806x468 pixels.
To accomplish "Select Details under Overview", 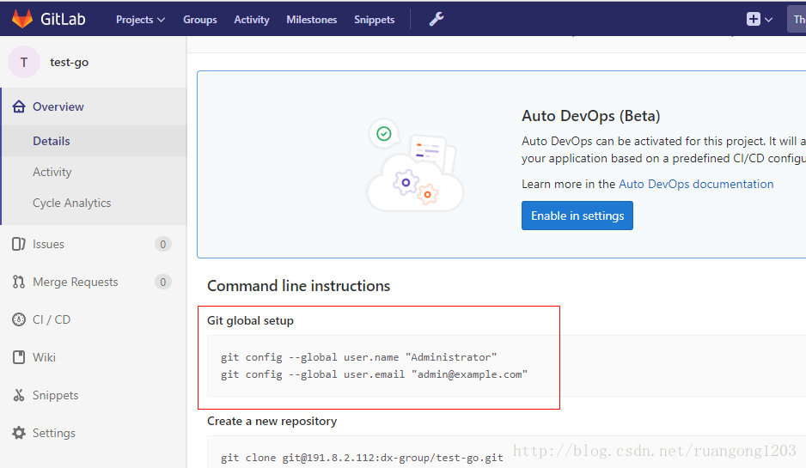I will [x=52, y=141].
